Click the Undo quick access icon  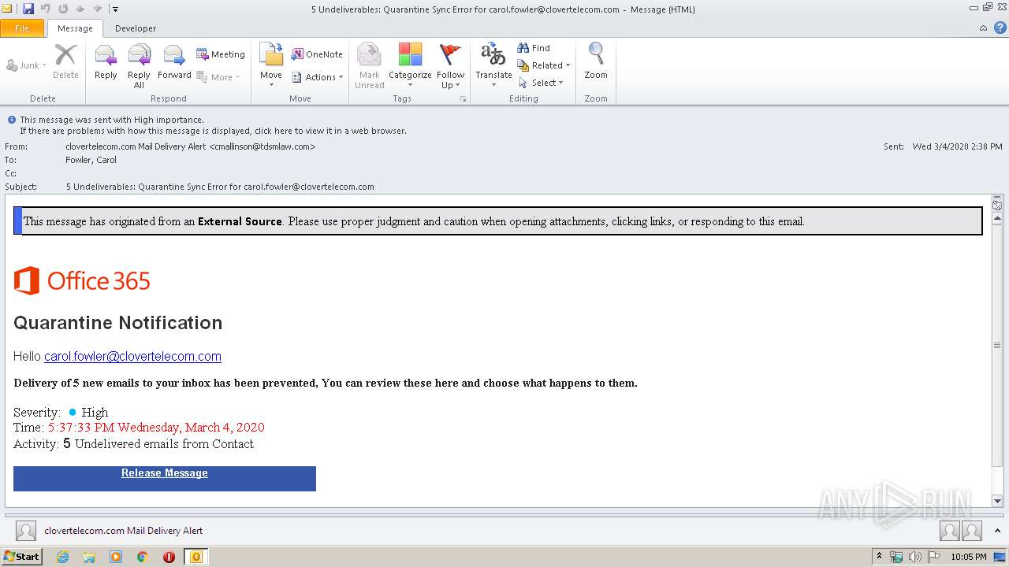click(x=46, y=9)
